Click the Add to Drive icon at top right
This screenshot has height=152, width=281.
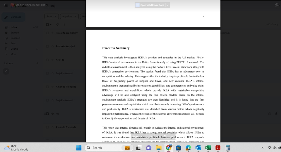[277, 5]
